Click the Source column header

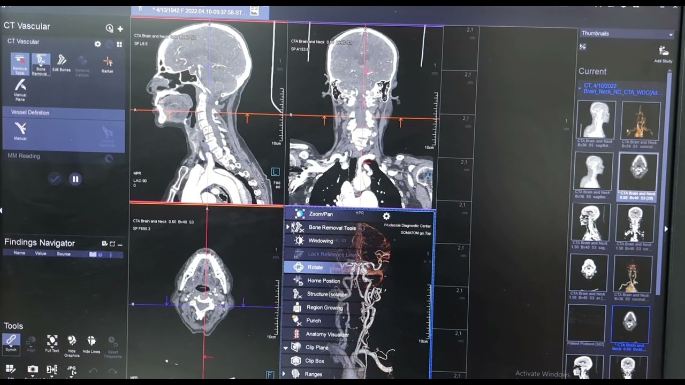(x=63, y=253)
